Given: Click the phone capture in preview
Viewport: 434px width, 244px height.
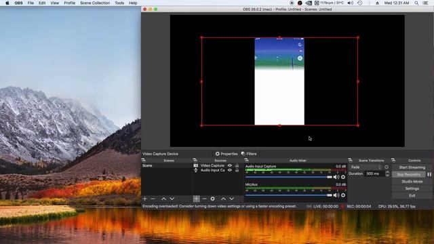Looking at the screenshot, I should click(279, 81).
